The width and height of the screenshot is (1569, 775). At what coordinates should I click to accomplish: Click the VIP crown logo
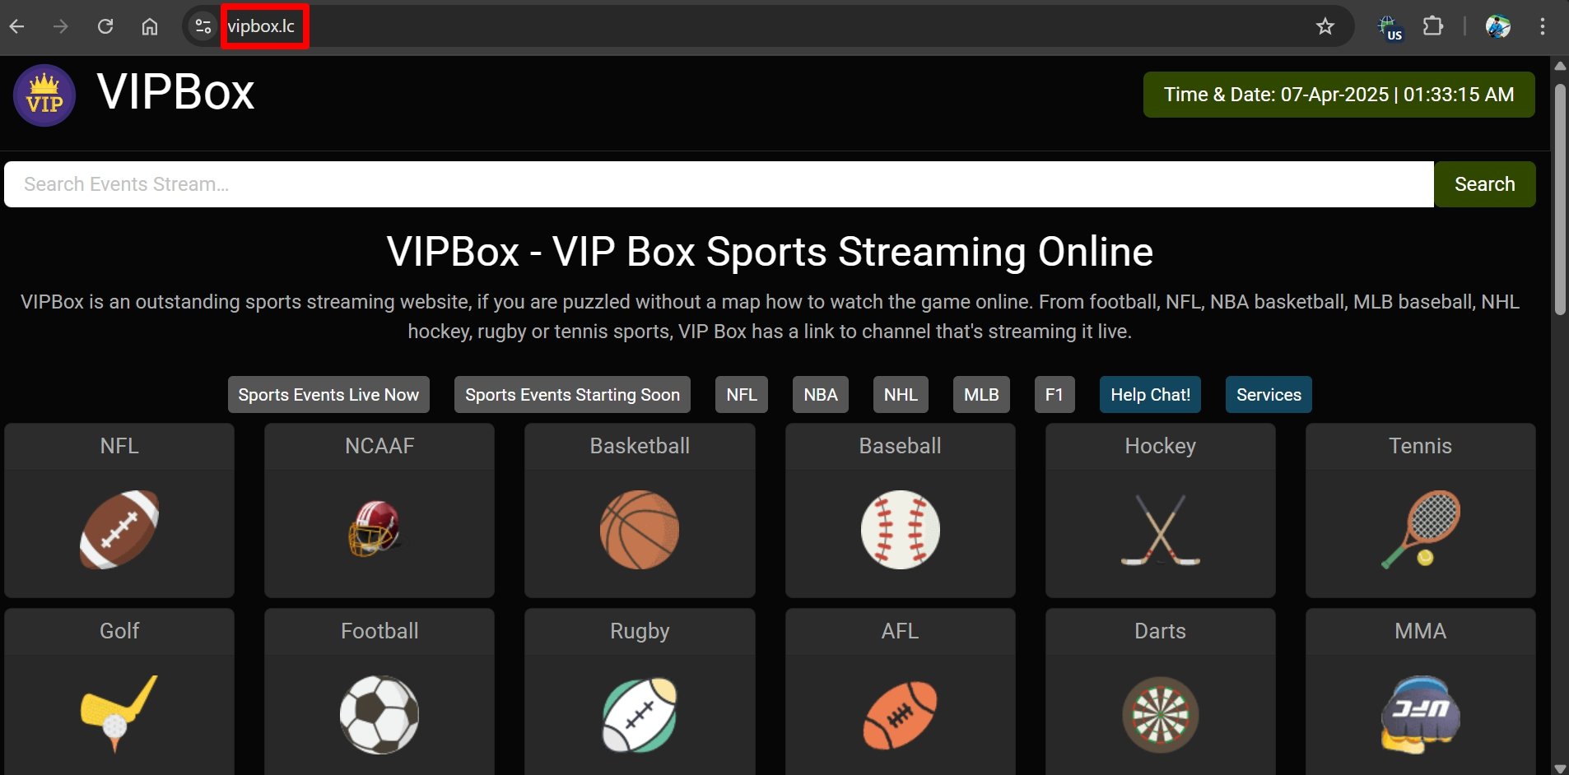point(44,95)
